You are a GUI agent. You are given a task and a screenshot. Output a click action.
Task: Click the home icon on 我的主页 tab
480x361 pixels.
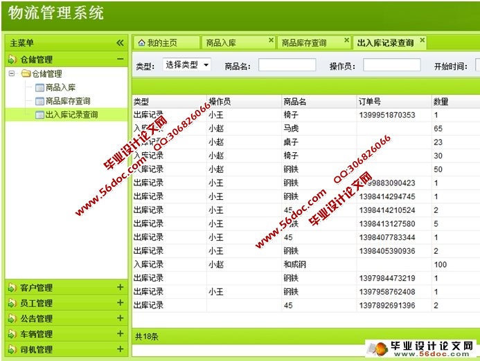[x=141, y=43]
